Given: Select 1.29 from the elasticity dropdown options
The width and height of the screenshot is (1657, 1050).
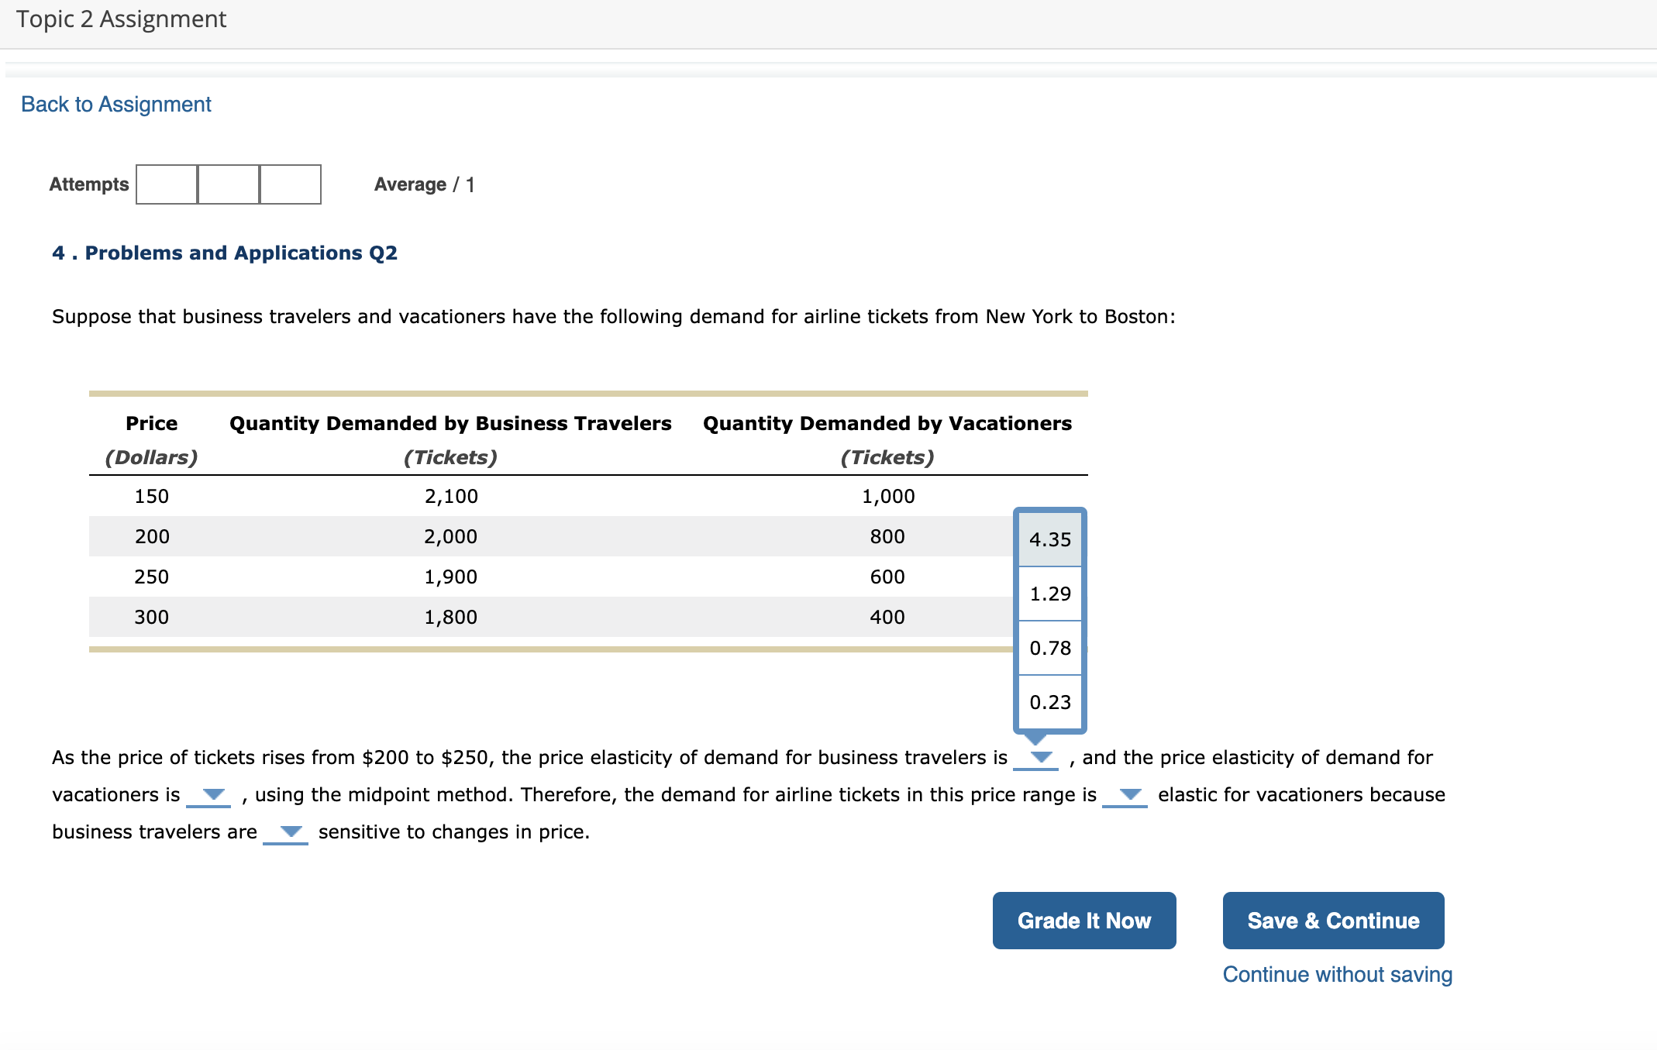Looking at the screenshot, I should [1049, 593].
